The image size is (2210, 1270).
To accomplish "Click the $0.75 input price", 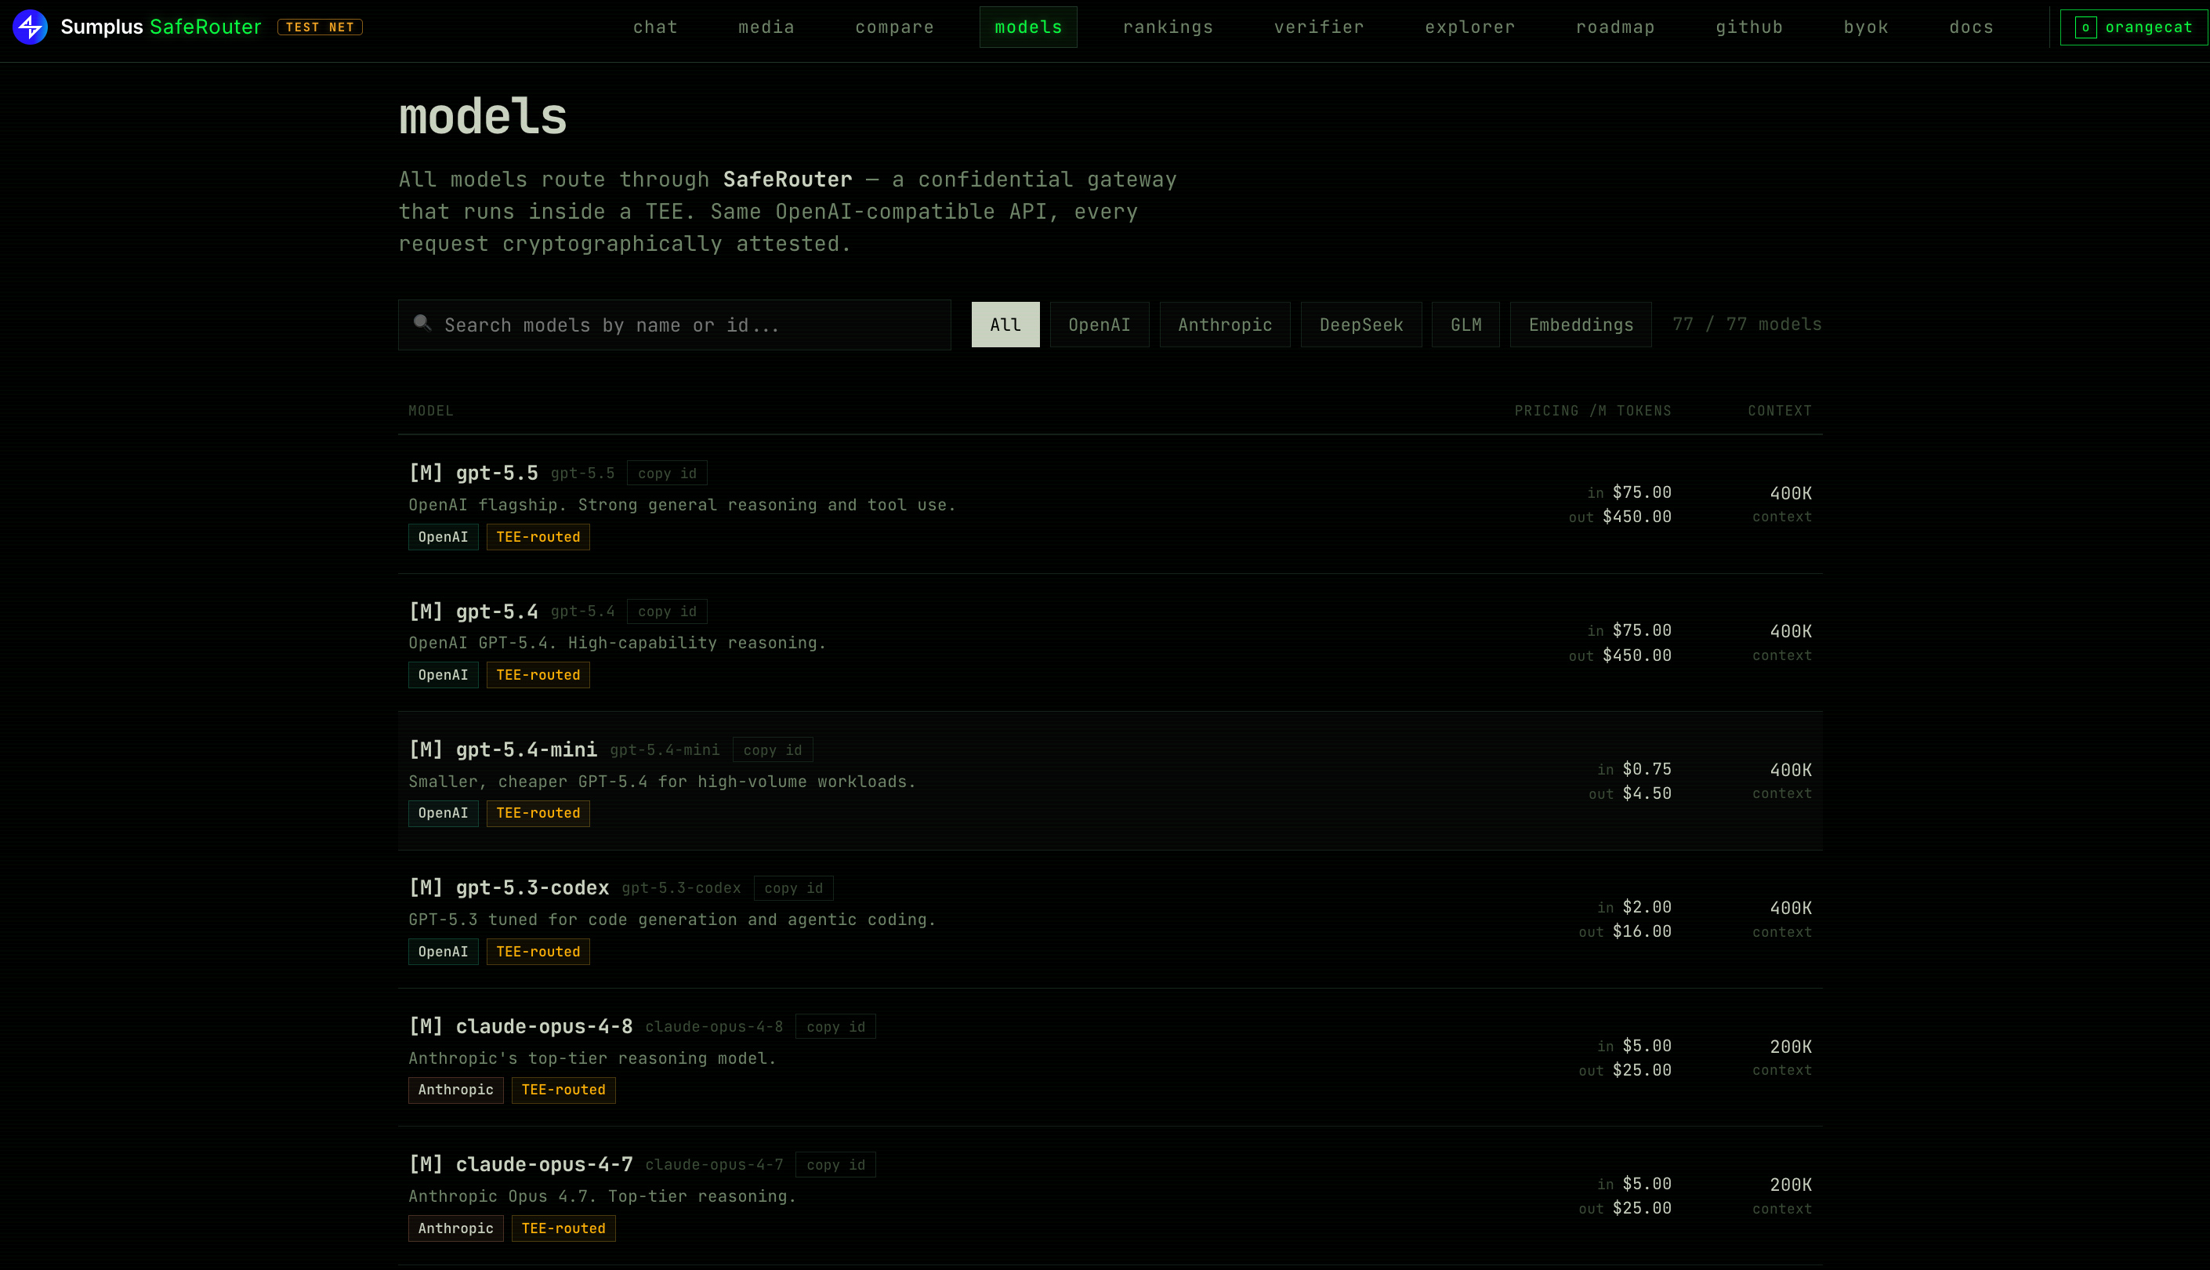I will tap(1647, 769).
